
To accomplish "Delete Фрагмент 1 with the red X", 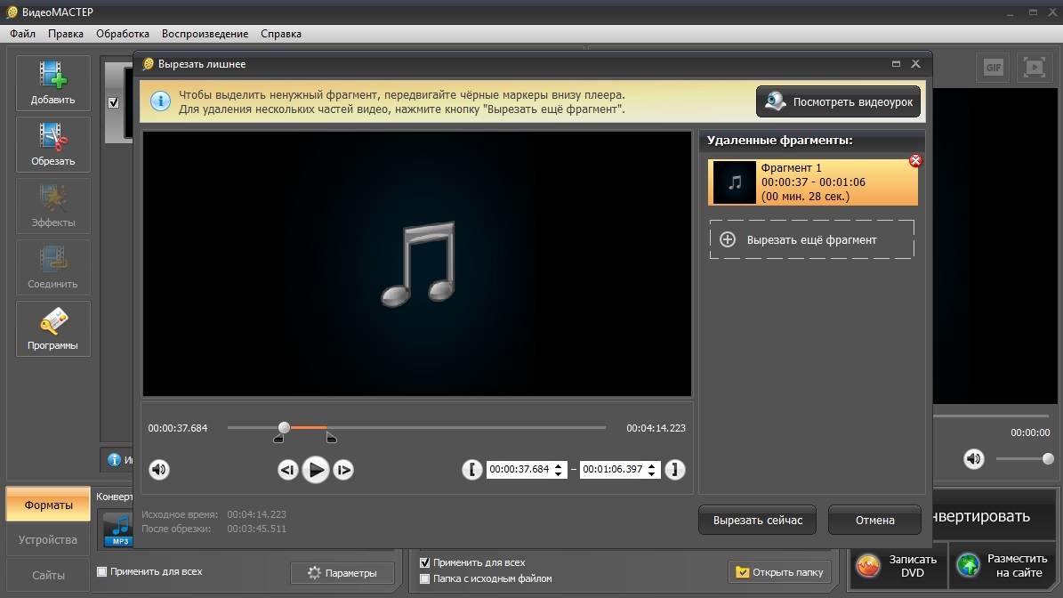I will pos(915,160).
